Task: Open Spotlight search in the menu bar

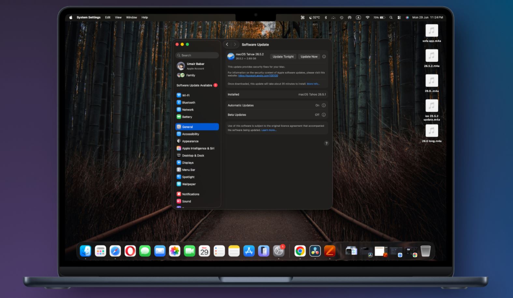Action: 391,18
